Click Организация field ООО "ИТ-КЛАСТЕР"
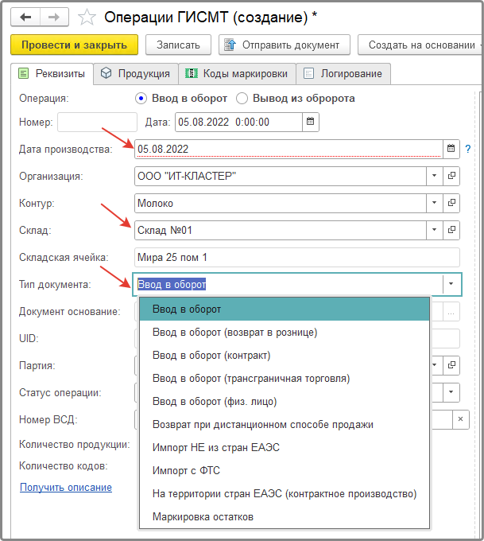 tap(281, 176)
